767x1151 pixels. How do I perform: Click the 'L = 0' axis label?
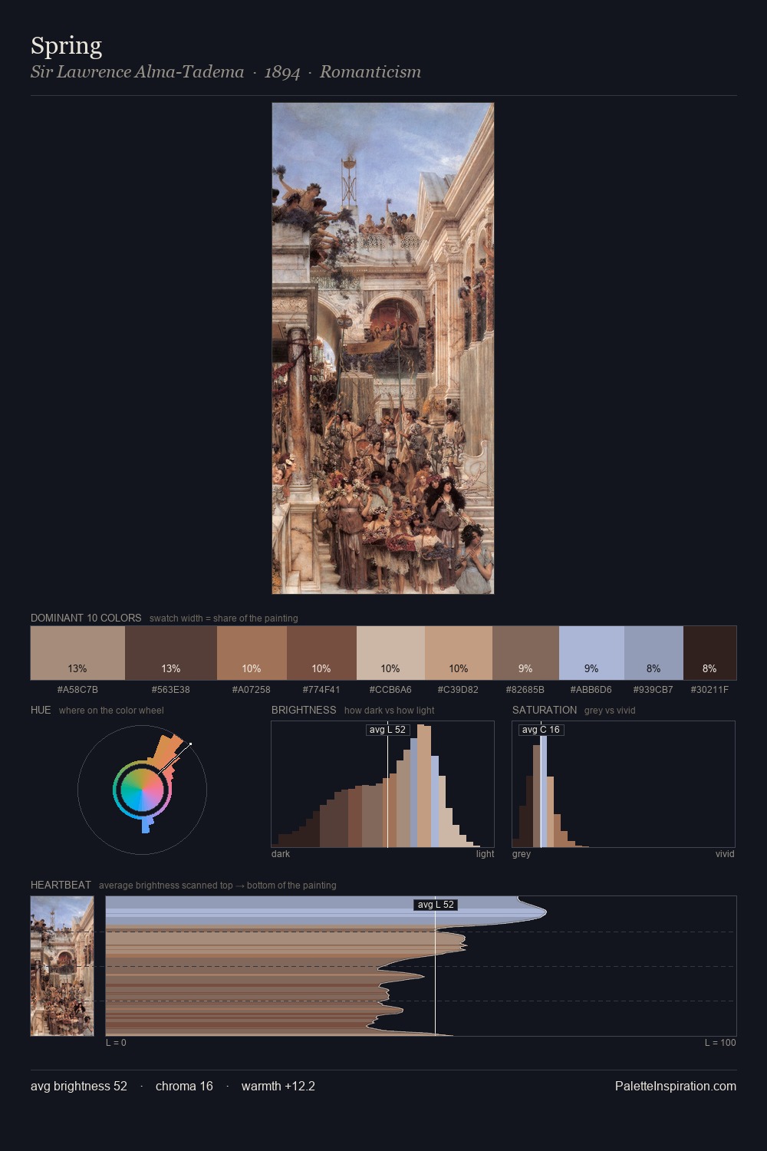pos(116,1043)
